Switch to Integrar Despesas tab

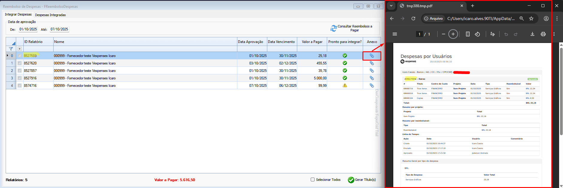click(18, 14)
